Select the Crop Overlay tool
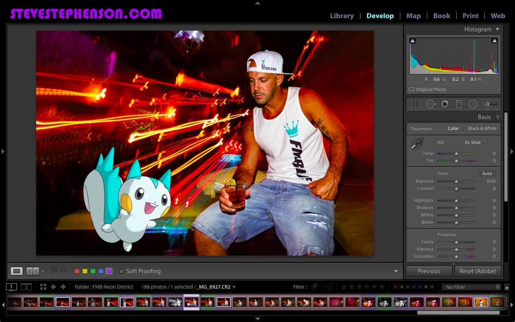This screenshot has height=322, width=515. coord(415,104)
